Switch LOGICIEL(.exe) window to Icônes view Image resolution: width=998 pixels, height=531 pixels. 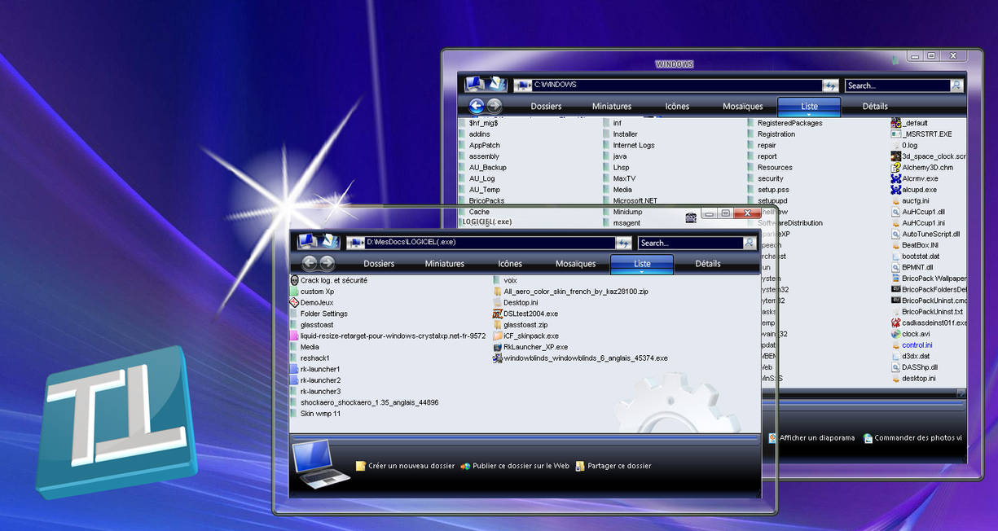tap(510, 264)
